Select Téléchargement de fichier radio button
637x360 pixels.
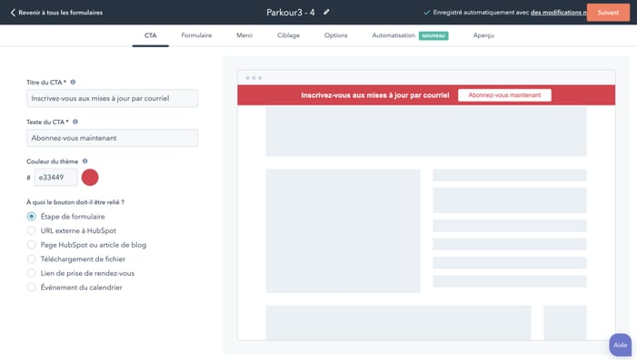31,259
